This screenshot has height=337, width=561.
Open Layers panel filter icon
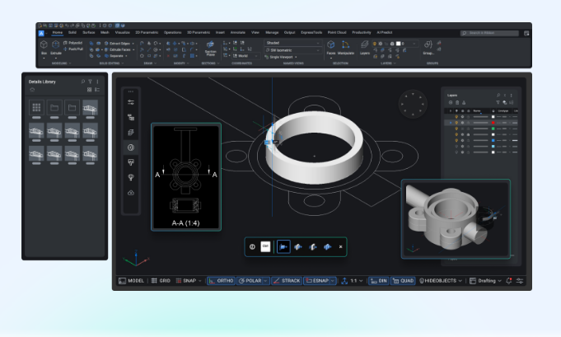498,102
